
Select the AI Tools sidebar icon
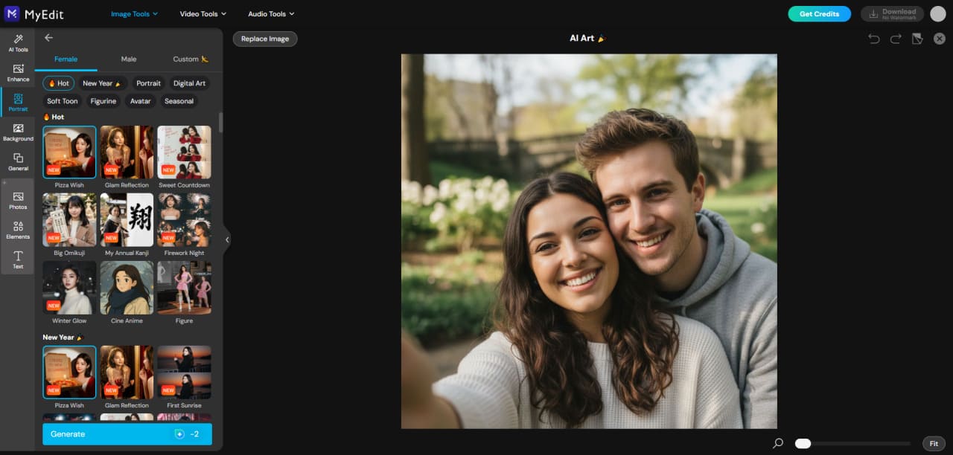pyautogui.click(x=17, y=42)
